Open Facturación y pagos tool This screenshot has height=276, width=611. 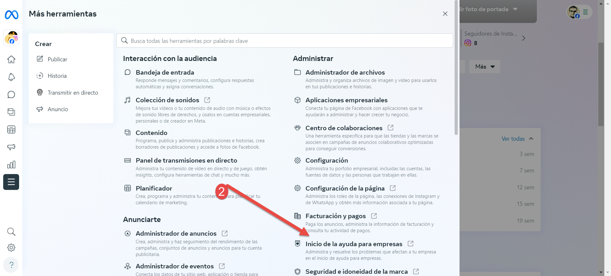coord(335,216)
